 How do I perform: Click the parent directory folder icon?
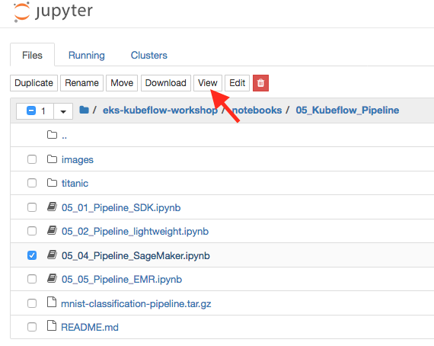pyautogui.click(x=52, y=135)
